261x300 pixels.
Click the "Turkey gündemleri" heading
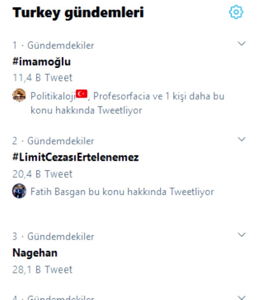78,13
